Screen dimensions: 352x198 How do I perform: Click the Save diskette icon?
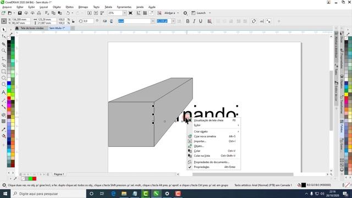[x=20, y=13]
